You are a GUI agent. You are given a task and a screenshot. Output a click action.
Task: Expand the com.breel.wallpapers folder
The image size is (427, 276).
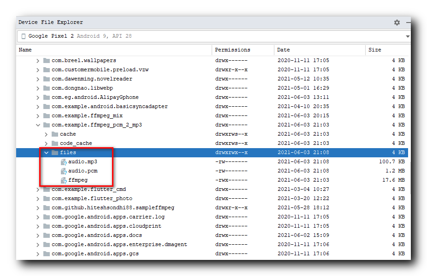(38, 61)
